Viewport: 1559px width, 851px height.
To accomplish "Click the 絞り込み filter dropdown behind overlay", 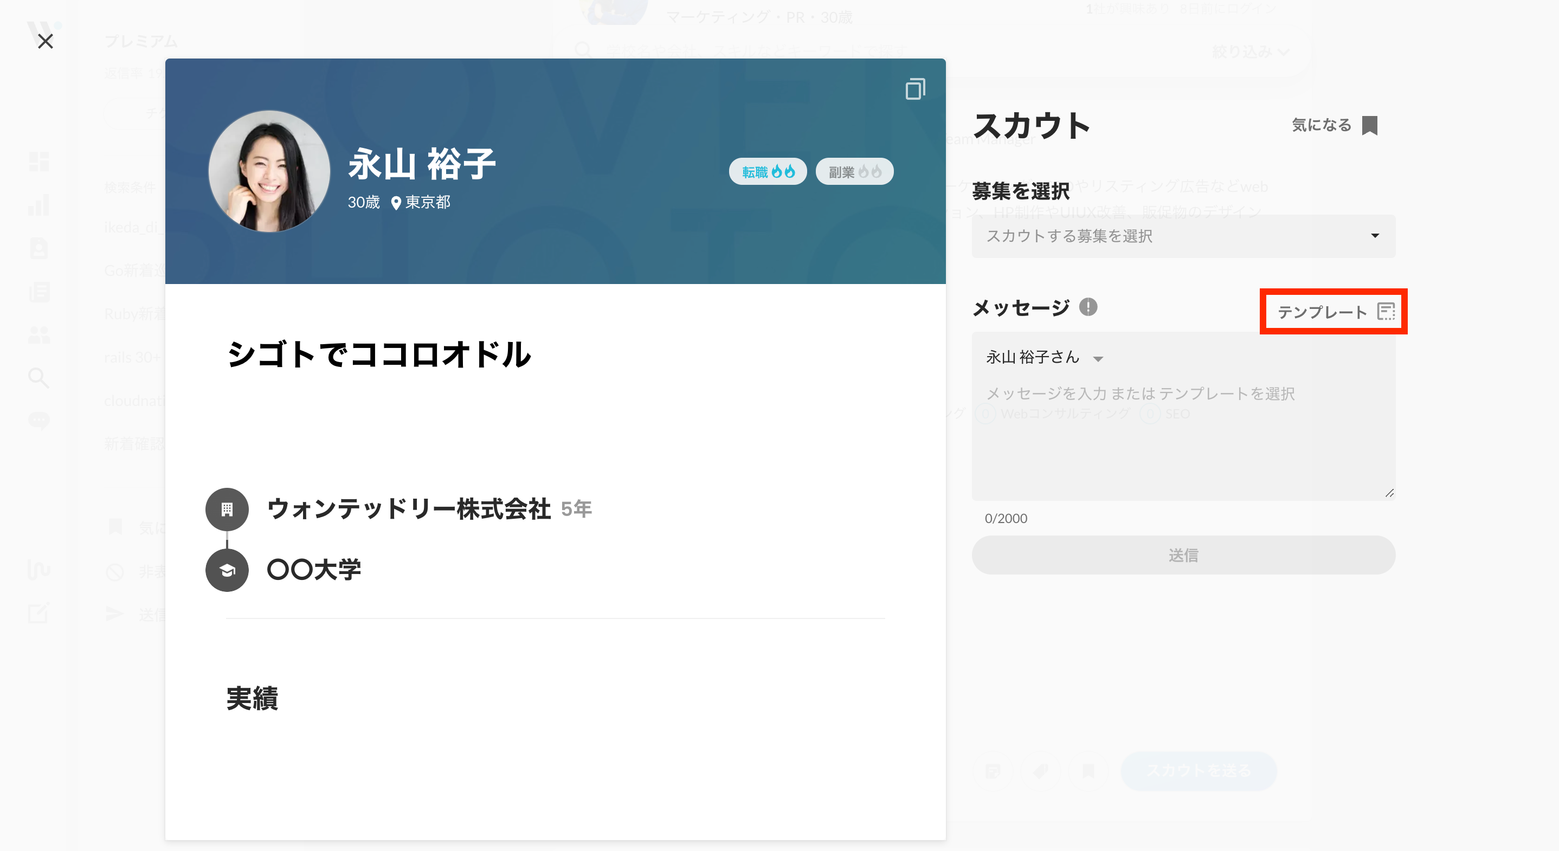I will 1251,52.
